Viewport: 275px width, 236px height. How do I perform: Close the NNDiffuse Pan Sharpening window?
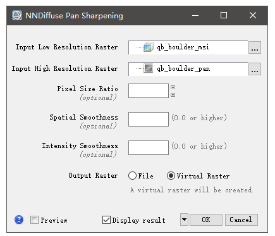coord(253,15)
